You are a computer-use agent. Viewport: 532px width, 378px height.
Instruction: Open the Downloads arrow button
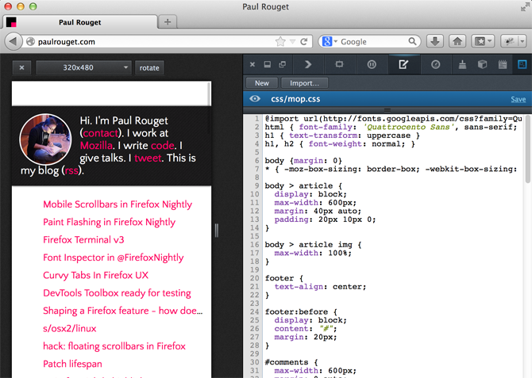tap(435, 42)
